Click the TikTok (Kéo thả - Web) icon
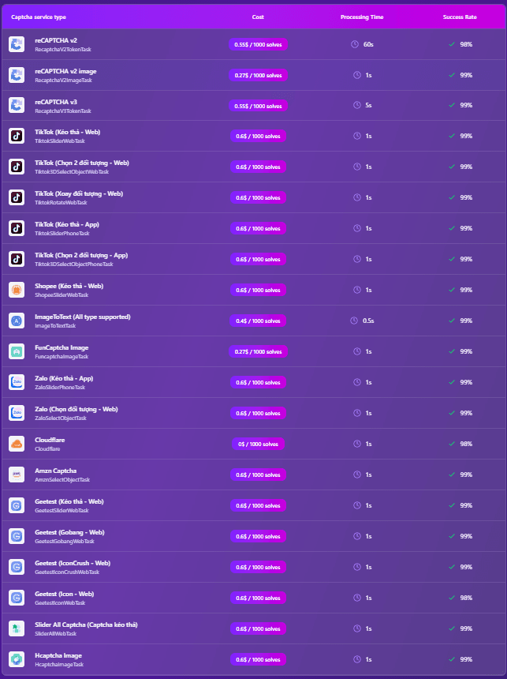Screen dimensions: 507x679 click(x=17, y=136)
